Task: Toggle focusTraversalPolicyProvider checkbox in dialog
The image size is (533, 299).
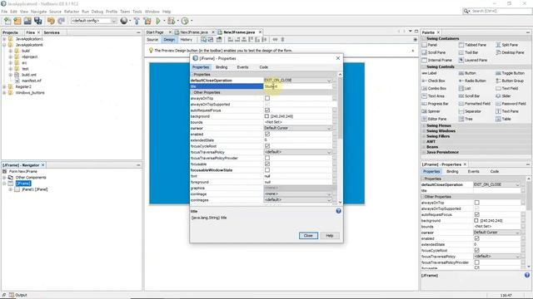Action: [x=267, y=158]
